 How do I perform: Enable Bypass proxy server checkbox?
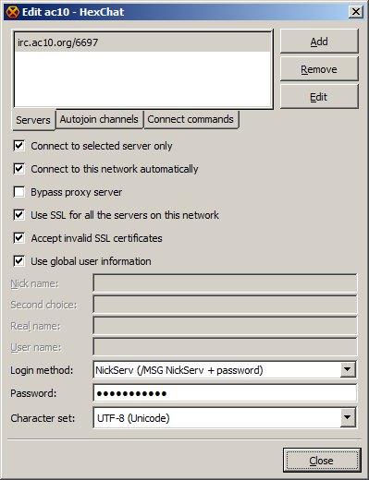[19, 192]
